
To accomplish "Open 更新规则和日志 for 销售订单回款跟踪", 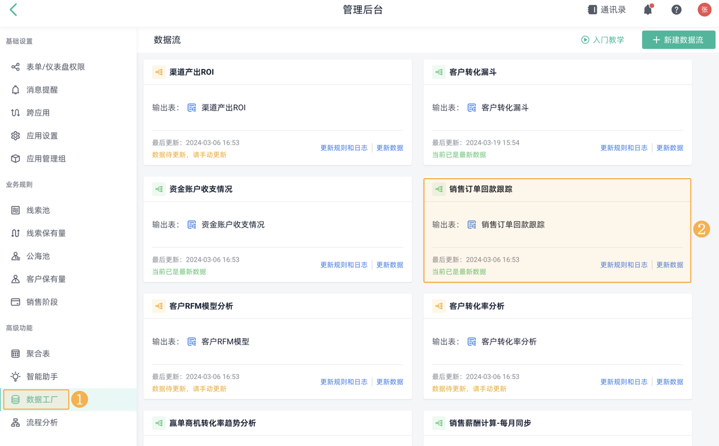I will coord(624,265).
